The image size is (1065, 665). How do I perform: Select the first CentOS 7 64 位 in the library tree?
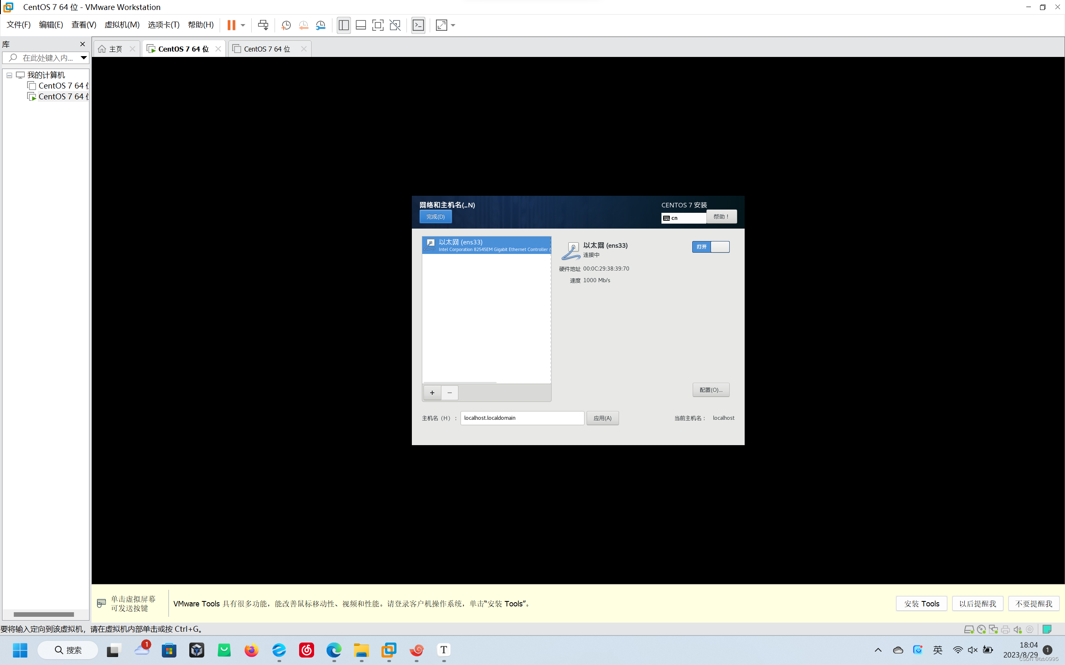58,86
